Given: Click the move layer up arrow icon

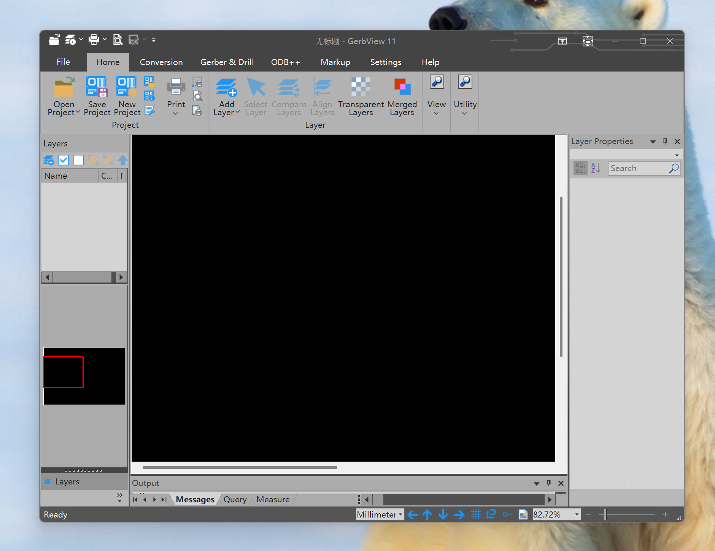Looking at the screenshot, I should click(122, 160).
